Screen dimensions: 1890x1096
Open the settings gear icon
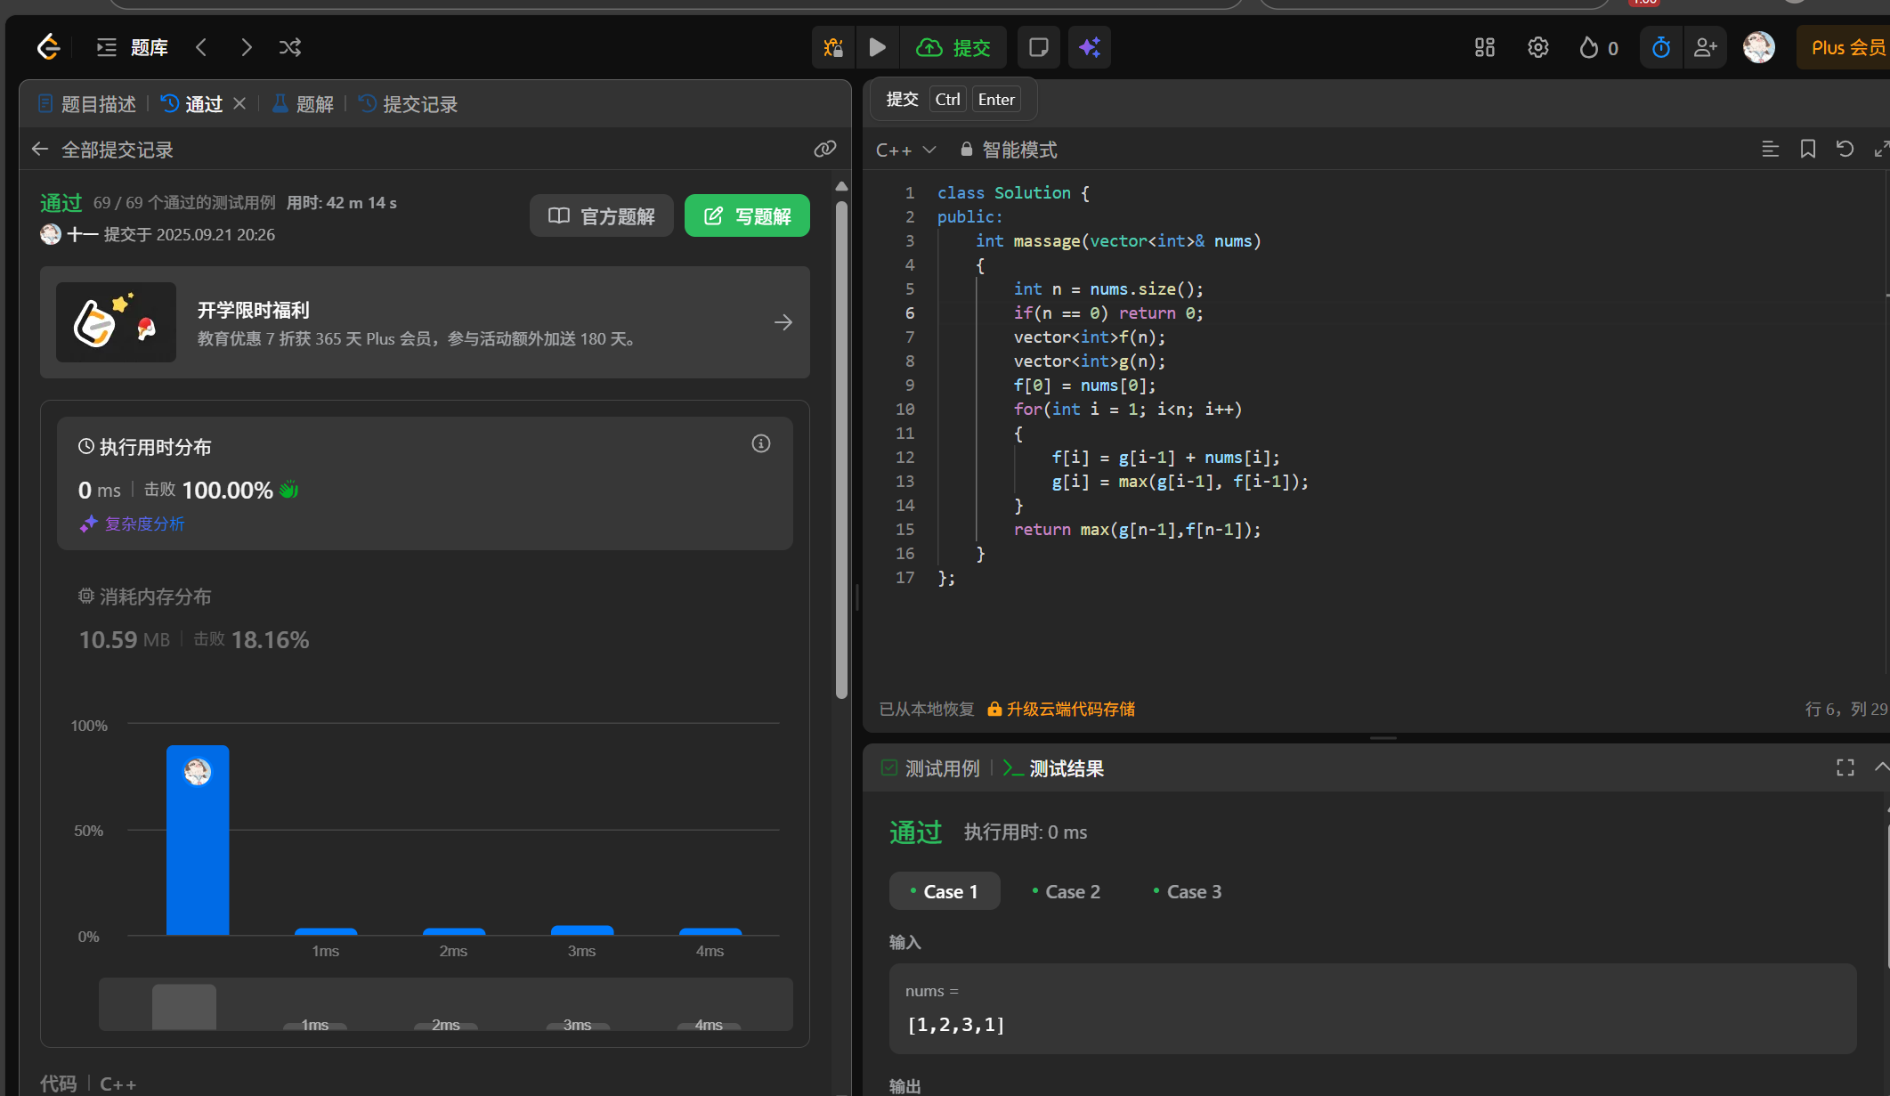[x=1537, y=47]
